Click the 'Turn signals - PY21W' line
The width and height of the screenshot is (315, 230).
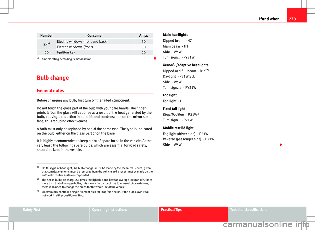coord(179,88)
